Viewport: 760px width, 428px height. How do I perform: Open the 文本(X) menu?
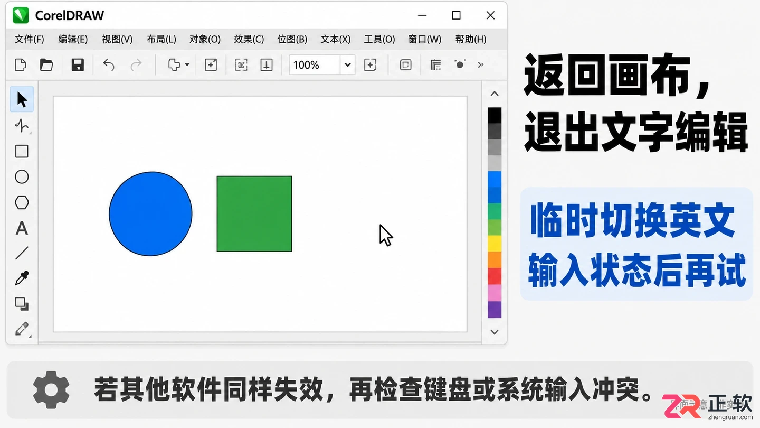pyautogui.click(x=336, y=39)
